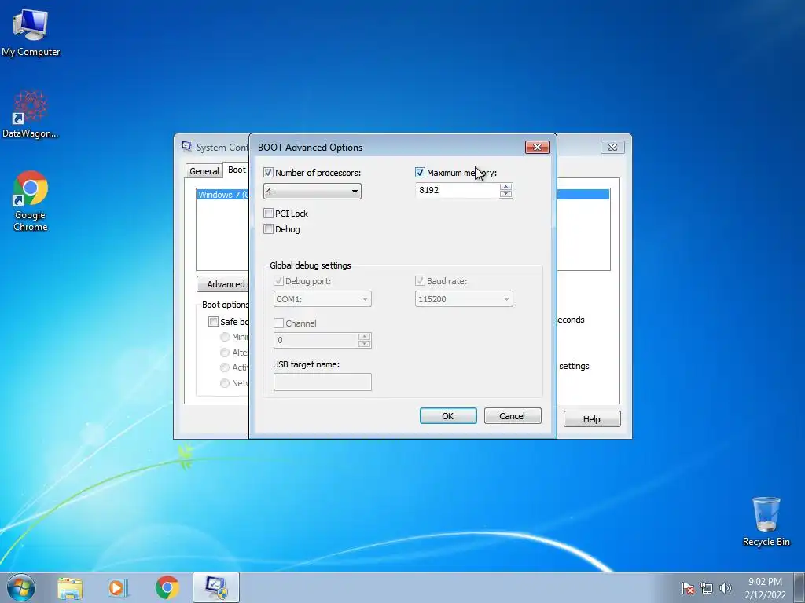Decrease maximum memory with down arrow
805x603 pixels.
(506, 194)
